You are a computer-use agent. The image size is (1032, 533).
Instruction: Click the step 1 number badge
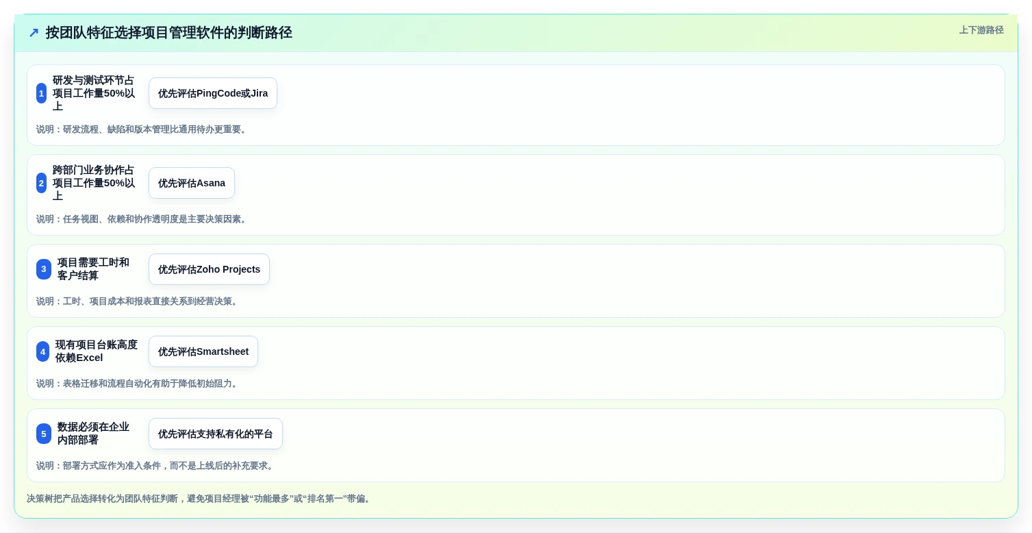(41, 93)
